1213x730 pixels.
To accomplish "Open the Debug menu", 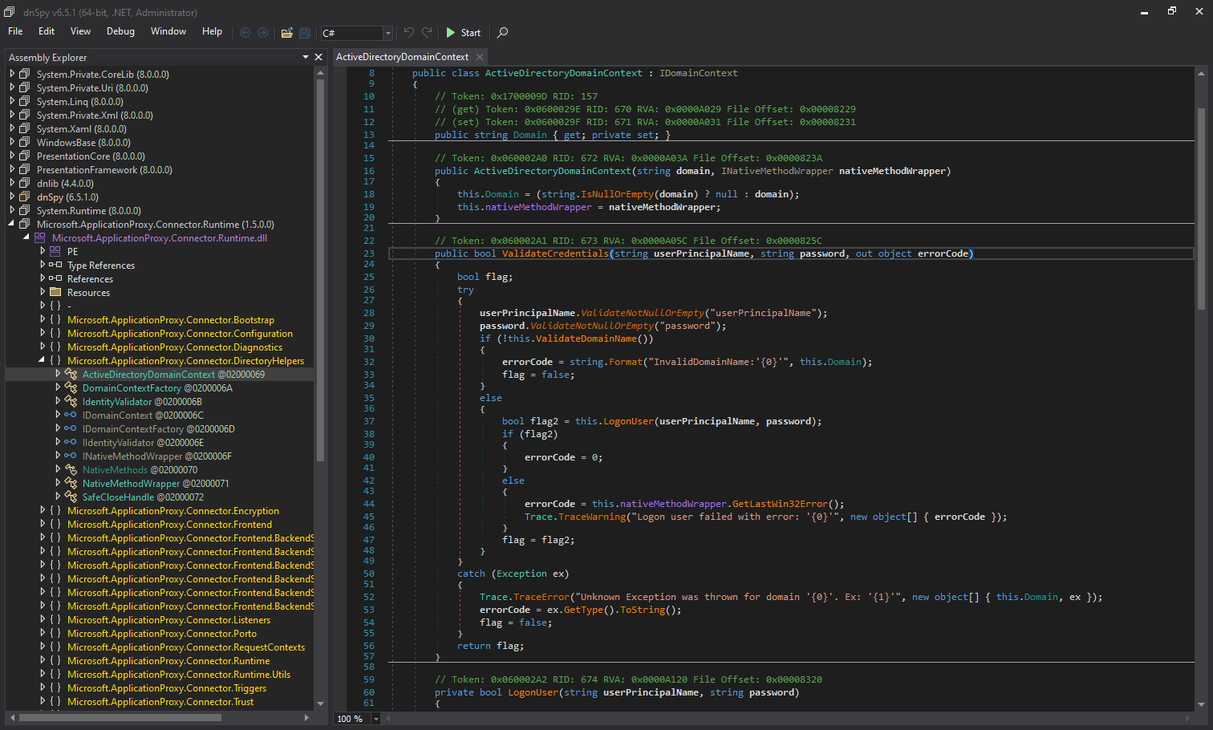I will click(120, 31).
